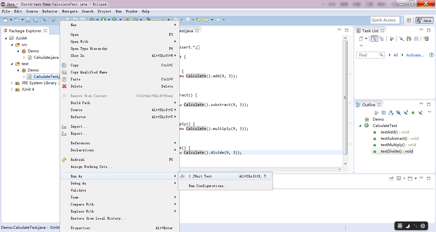436x232 pixels.
Task: Click the Activate... link in Task List
Action: click(415, 55)
